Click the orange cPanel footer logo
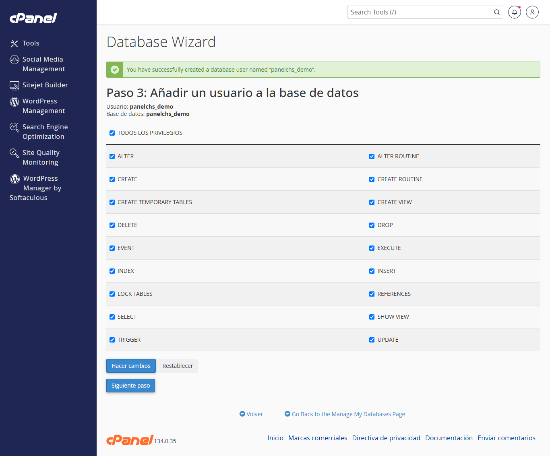Screen dimensions: 550x456 pyautogui.click(x=130, y=440)
